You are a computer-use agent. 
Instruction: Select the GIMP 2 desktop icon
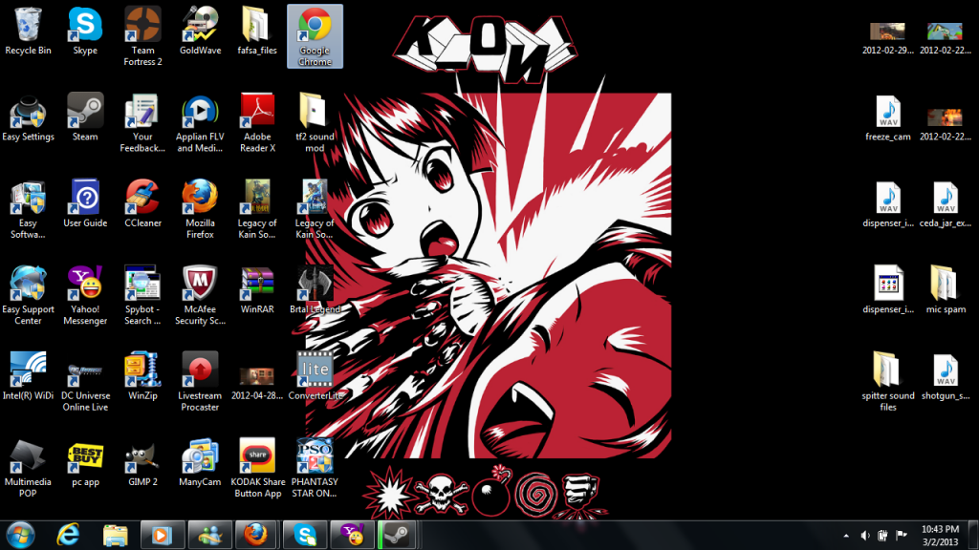point(142,463)
